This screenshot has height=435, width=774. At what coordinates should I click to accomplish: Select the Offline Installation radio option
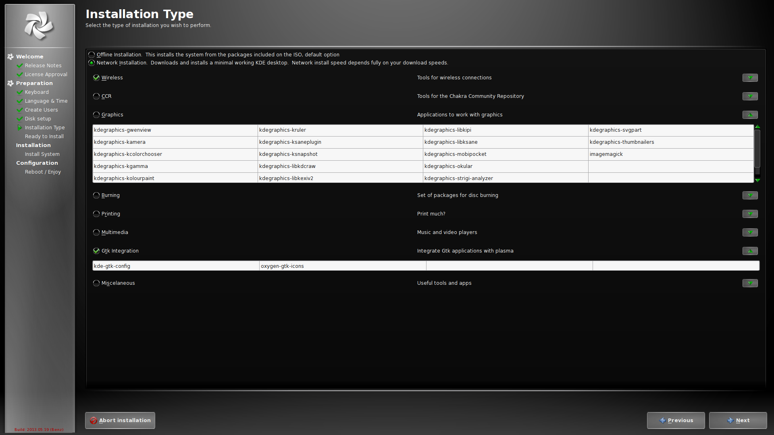(x=92, y=55)
